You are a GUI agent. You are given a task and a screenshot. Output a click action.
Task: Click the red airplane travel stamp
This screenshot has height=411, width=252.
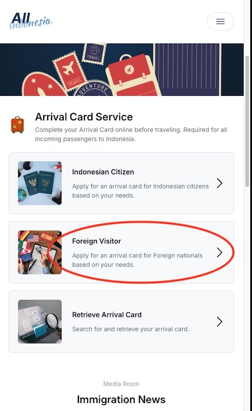(x=70, y=71)
